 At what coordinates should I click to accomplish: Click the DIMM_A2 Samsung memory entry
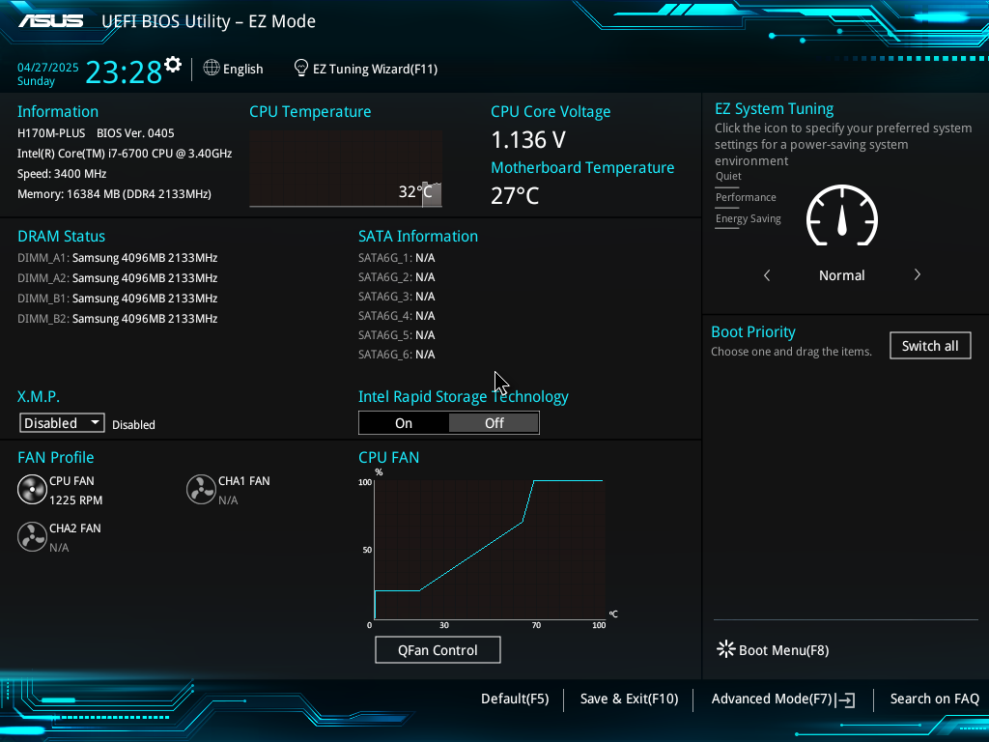117,277
